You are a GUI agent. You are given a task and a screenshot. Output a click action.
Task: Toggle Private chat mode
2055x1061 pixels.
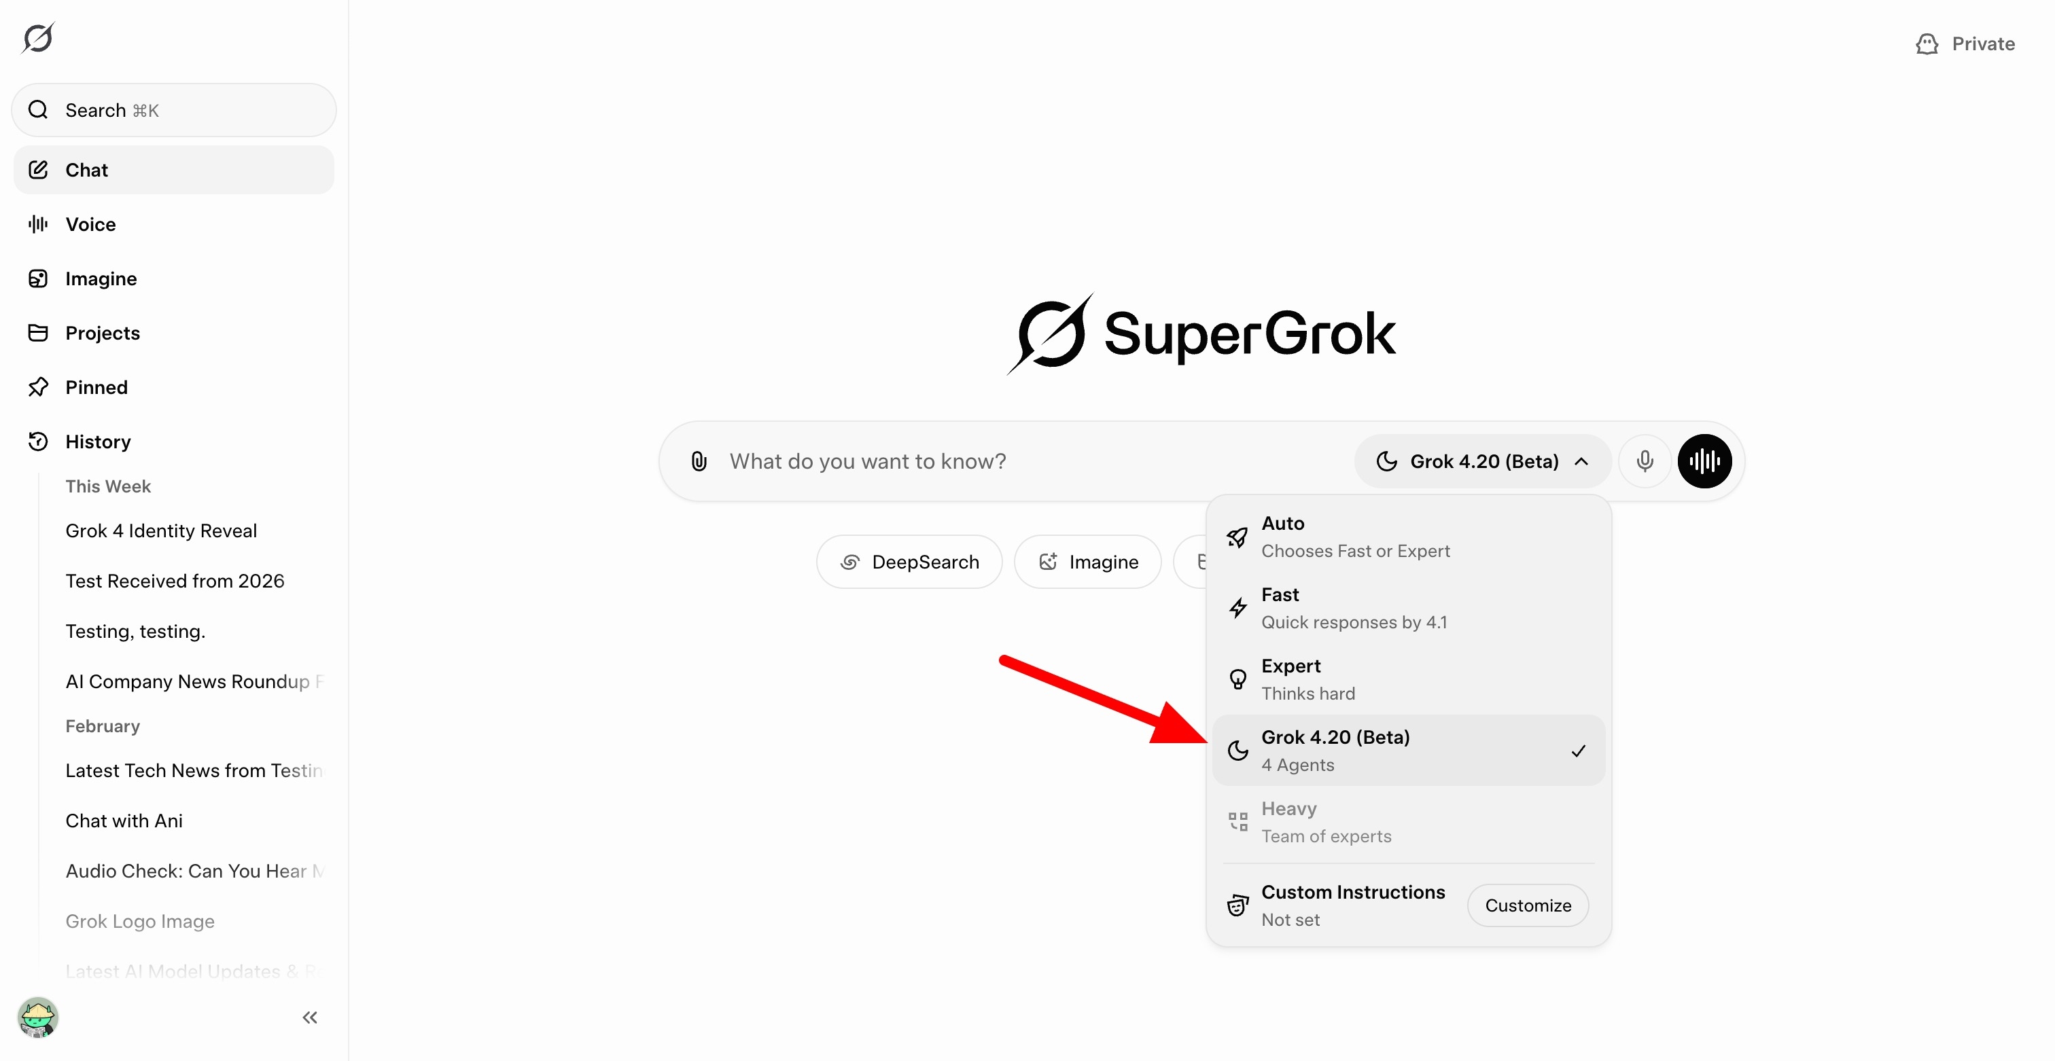(x=1966, y=44)
